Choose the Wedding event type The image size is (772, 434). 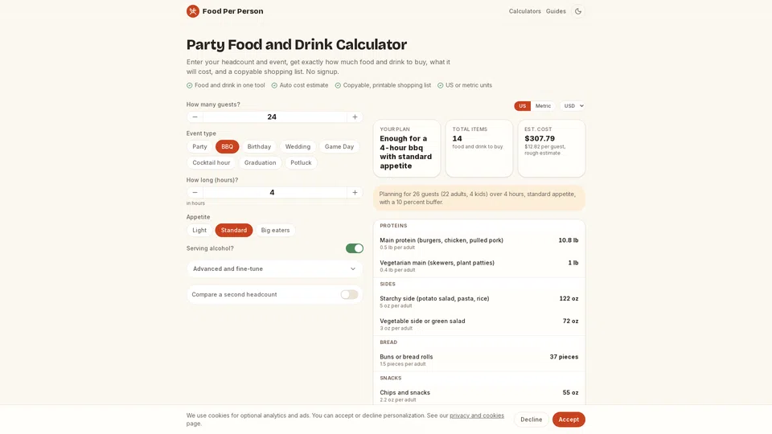tap(298, 146)
